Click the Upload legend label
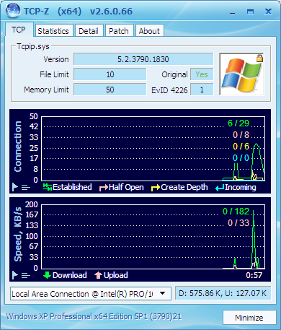Image resolution: width=281 pixels, height=330 pixels. point(116,275)
